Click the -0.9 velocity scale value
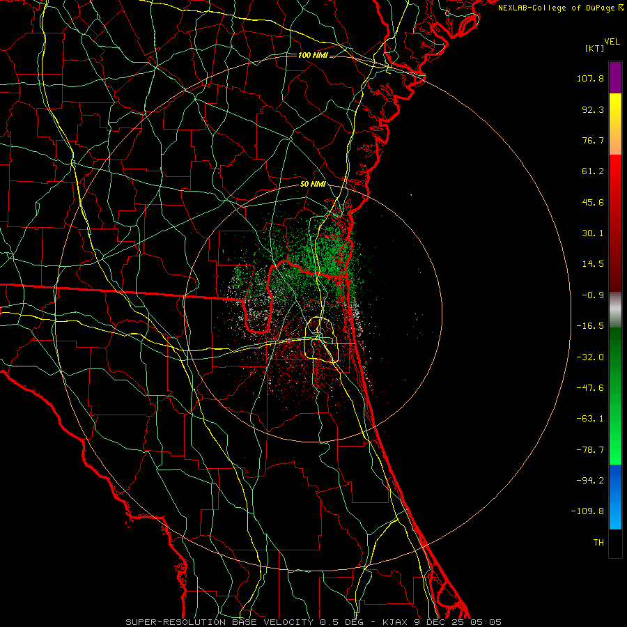 (x=593, y=295)
